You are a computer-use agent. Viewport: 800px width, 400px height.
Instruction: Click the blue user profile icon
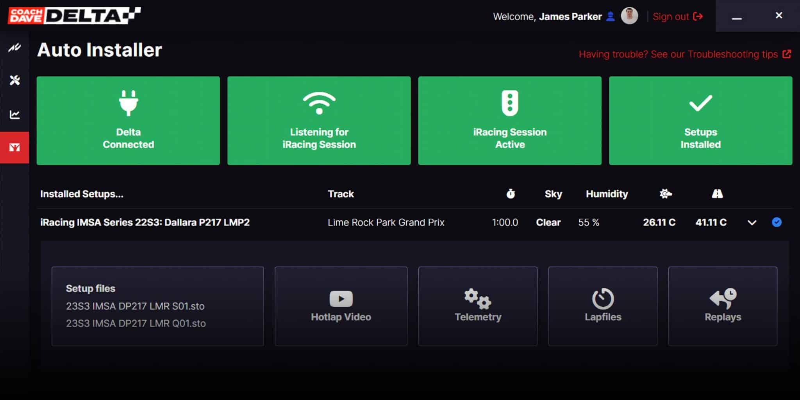[610, 16]
